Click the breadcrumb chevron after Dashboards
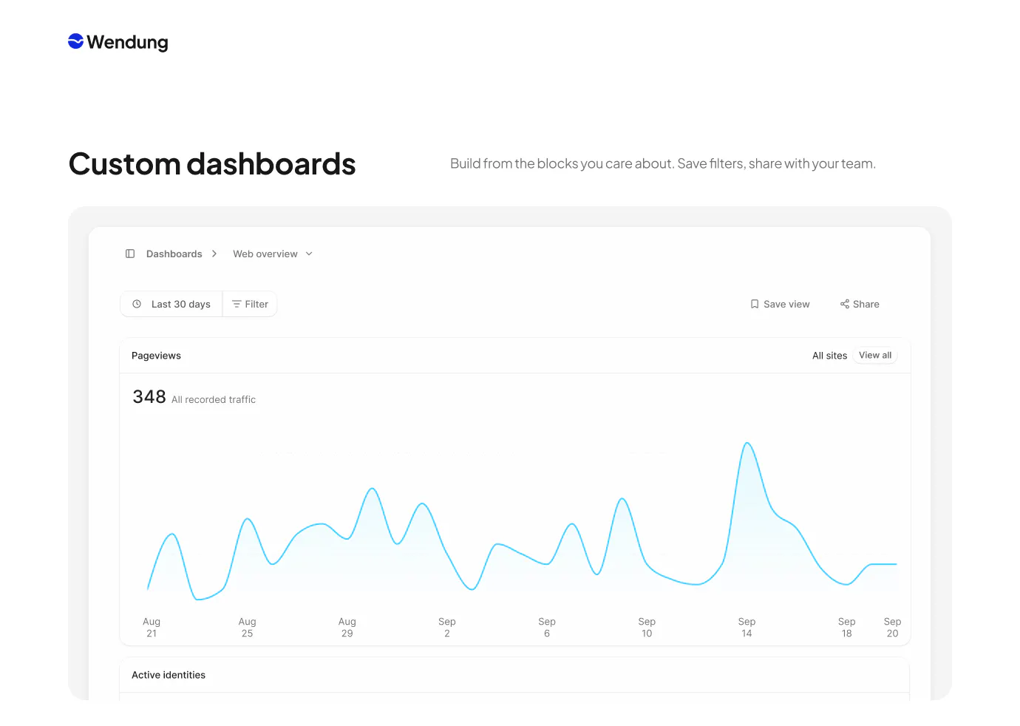Image resolution: width=1020 pixels, height=726 pixels. (214, 254)
